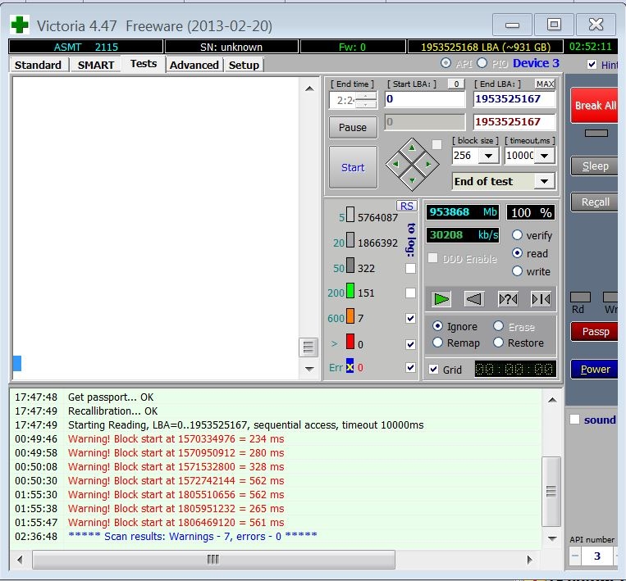The width and height of the screenshot is (626, 581).
Task: Toggle the 600 ms to-log checkbox
Action: 410,318
